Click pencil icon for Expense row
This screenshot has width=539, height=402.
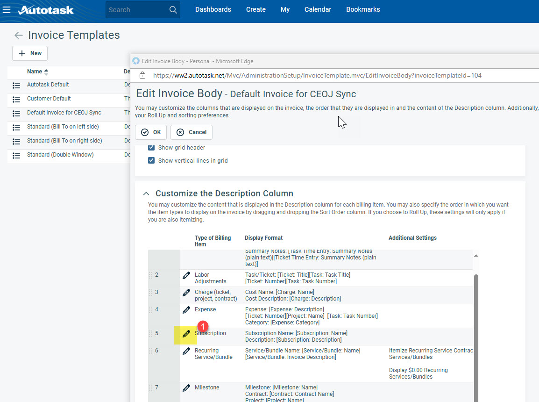coord(186,310)
